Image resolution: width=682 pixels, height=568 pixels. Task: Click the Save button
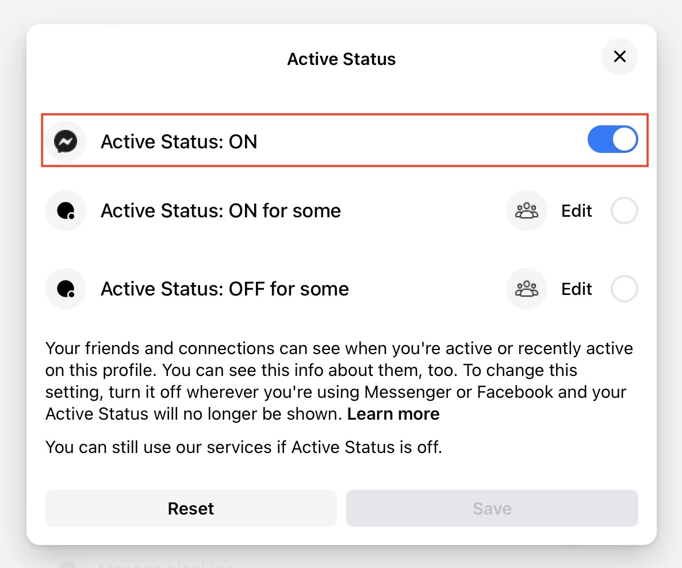click(x=492, y=508)
